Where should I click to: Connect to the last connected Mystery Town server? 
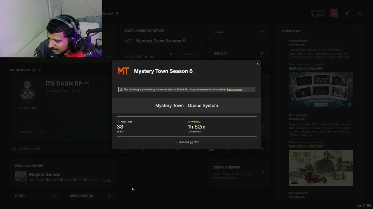tap(188, 54)
